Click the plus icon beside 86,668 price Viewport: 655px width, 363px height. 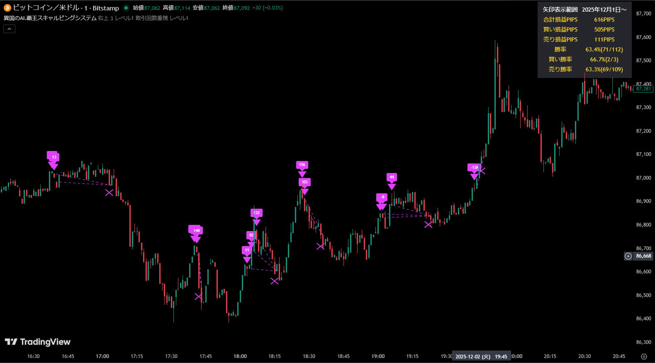click(628, 256)
